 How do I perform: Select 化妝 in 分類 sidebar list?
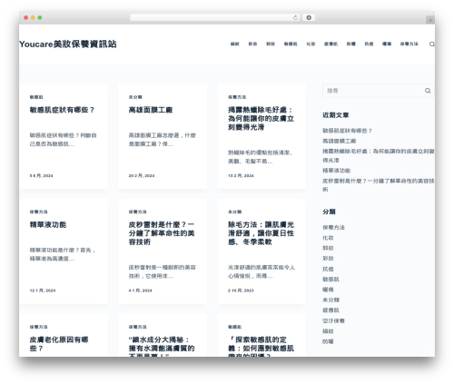coord(328,238)
